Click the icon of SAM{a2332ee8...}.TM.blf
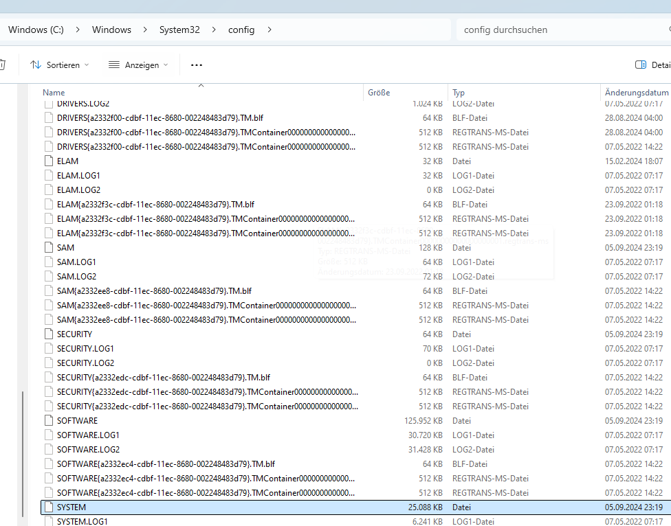This screenshot has width=671, height=526. click(x=49, y=291)
